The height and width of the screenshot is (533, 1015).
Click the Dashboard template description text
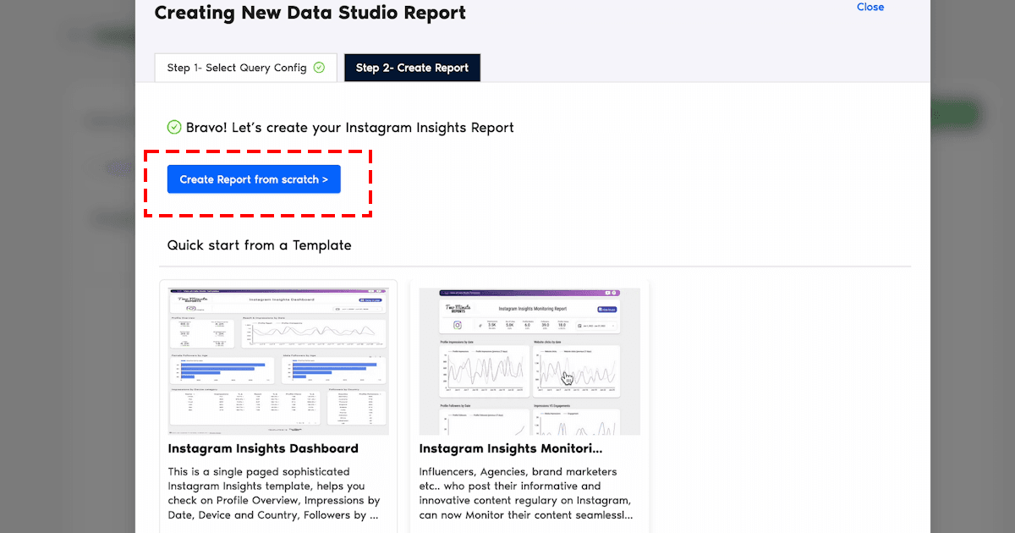click(274, 492)
